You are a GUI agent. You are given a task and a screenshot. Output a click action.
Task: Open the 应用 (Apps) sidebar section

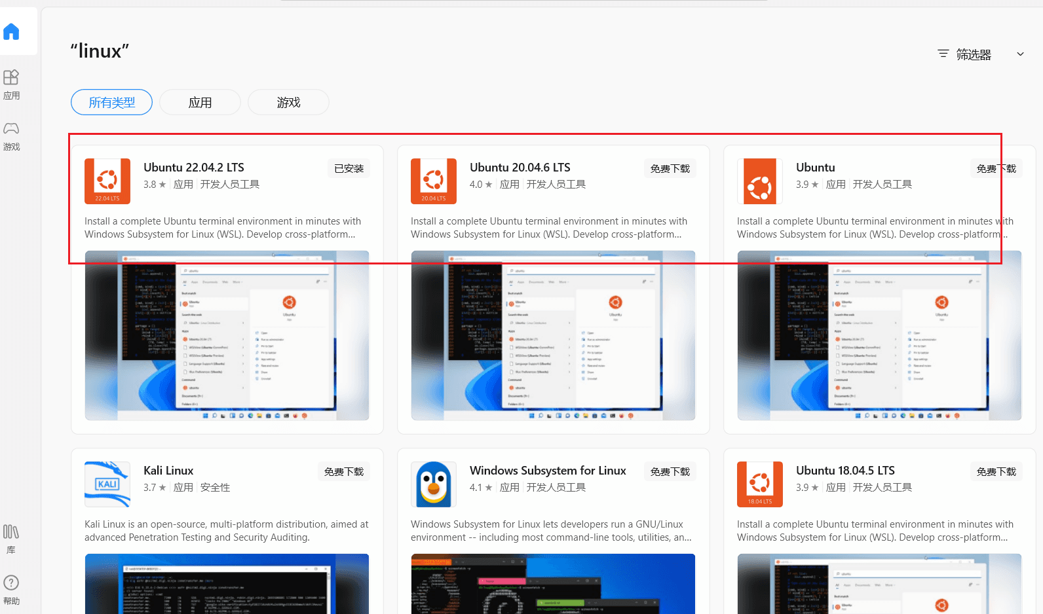pos(11,84)
